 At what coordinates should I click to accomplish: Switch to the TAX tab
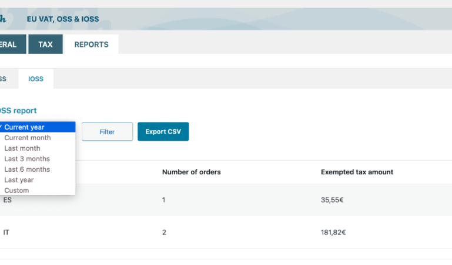click(45, 44)
